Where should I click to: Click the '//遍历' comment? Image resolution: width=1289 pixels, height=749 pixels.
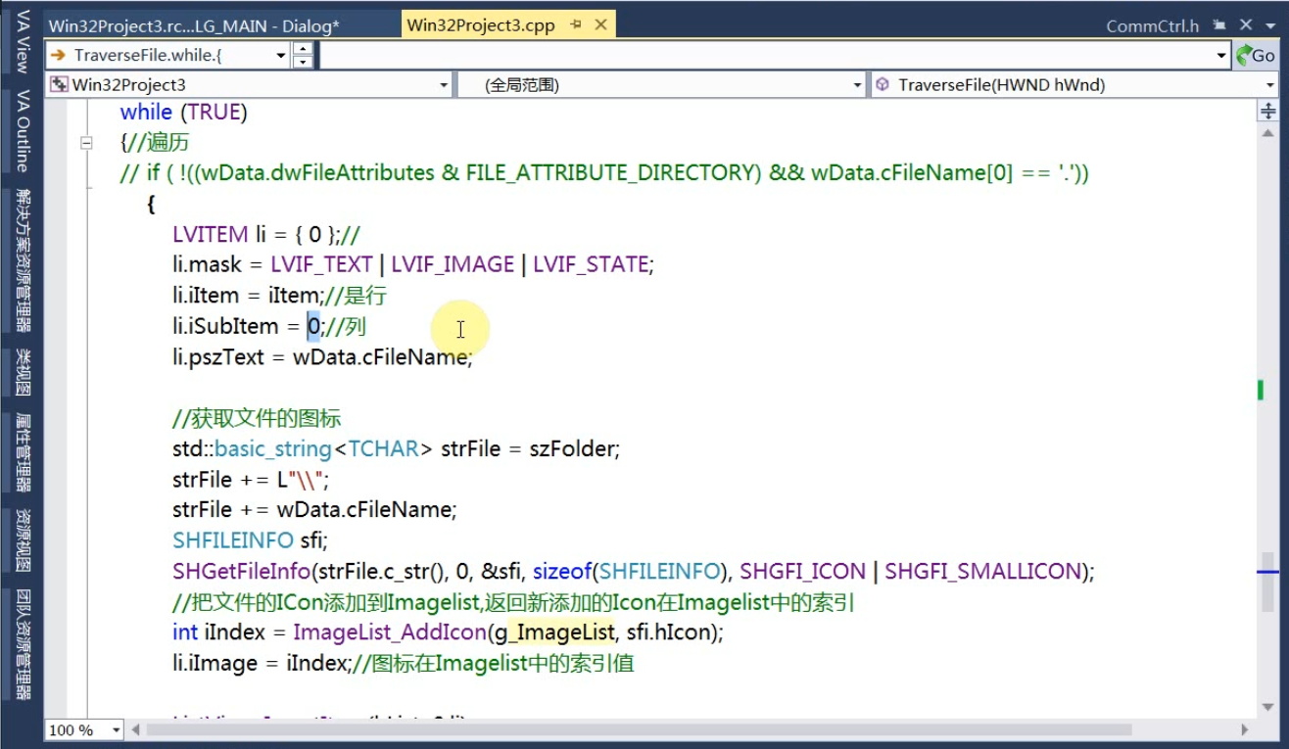click(158, 143)
